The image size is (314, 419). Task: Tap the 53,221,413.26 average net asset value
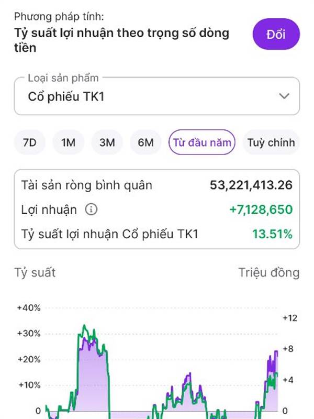[x=251, y=185]
